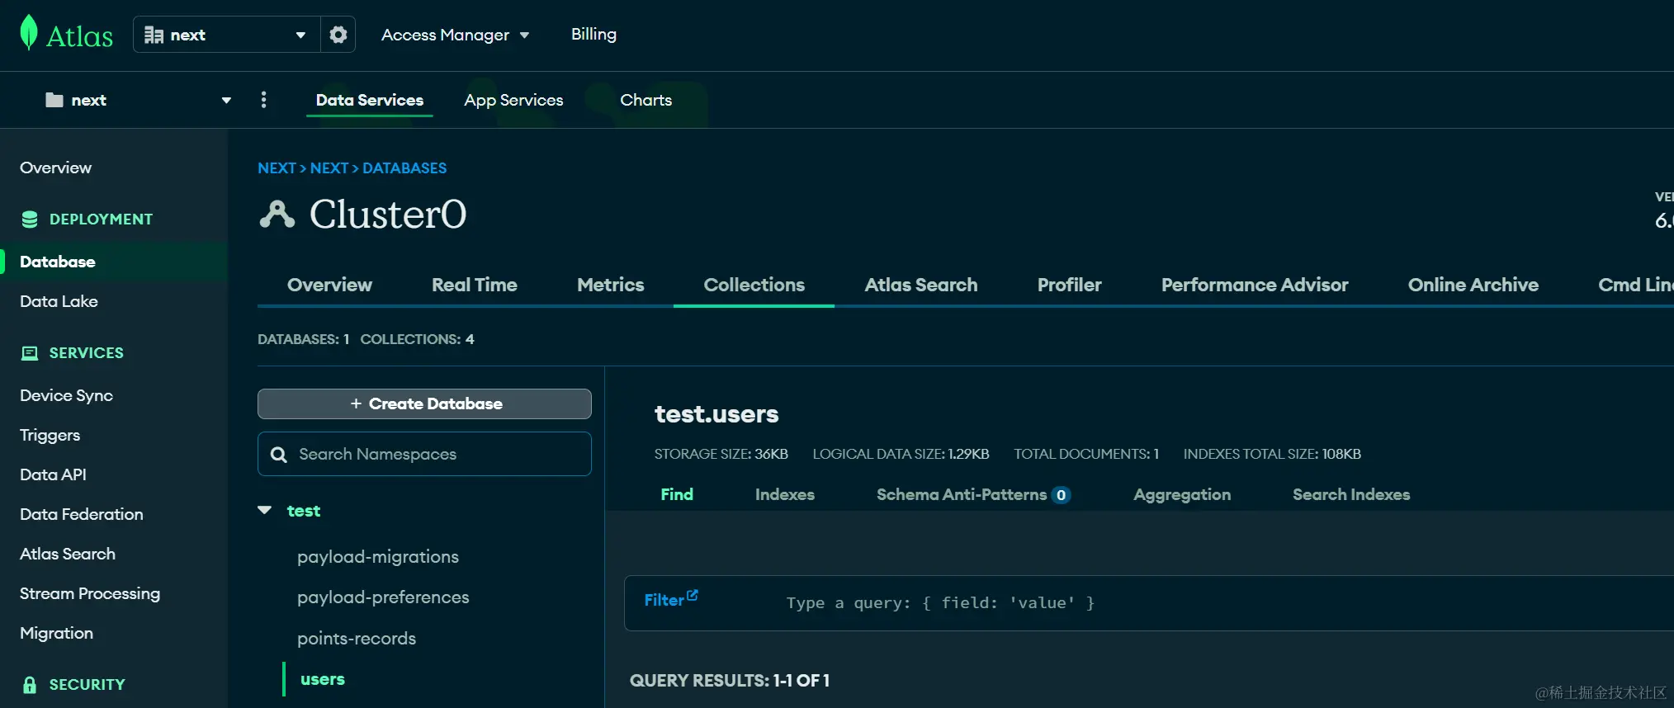Screen dimensions: 1674x708
Task: Open the Real Time tab
Action: pos(474,285)
